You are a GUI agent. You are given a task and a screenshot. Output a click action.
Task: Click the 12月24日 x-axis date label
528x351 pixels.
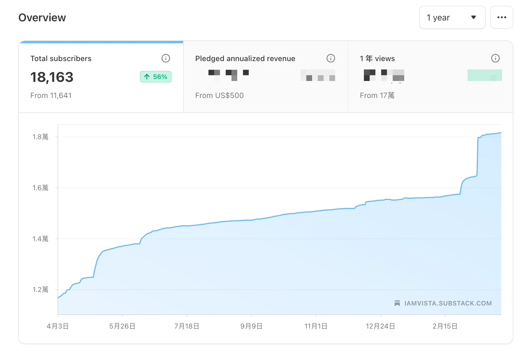(380, 326)
